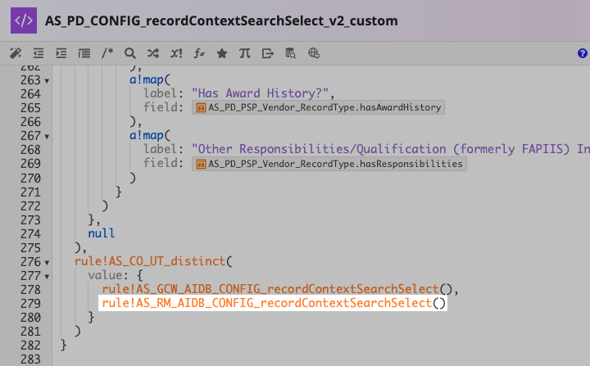Click rule!AS_GCW_AIDB_CONFIG_recordContextSearchSelect reference
Viewport: 590px width, 366px height.
[x=270, y=289]
